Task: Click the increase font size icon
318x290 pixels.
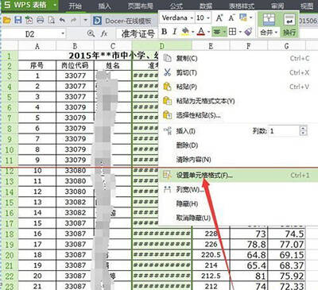Action: click(219, 18)
